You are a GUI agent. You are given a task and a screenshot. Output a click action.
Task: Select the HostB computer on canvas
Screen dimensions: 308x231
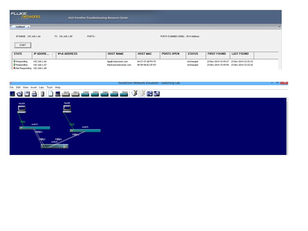tap(67, 109)
